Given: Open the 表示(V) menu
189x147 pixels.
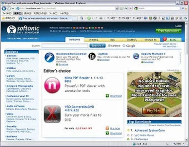Looking at the screenshot, I should 28,13.
